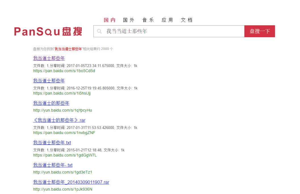Click the PanSou 盘搜 logo
Viewport: 300px width, 194px height.
48,32
